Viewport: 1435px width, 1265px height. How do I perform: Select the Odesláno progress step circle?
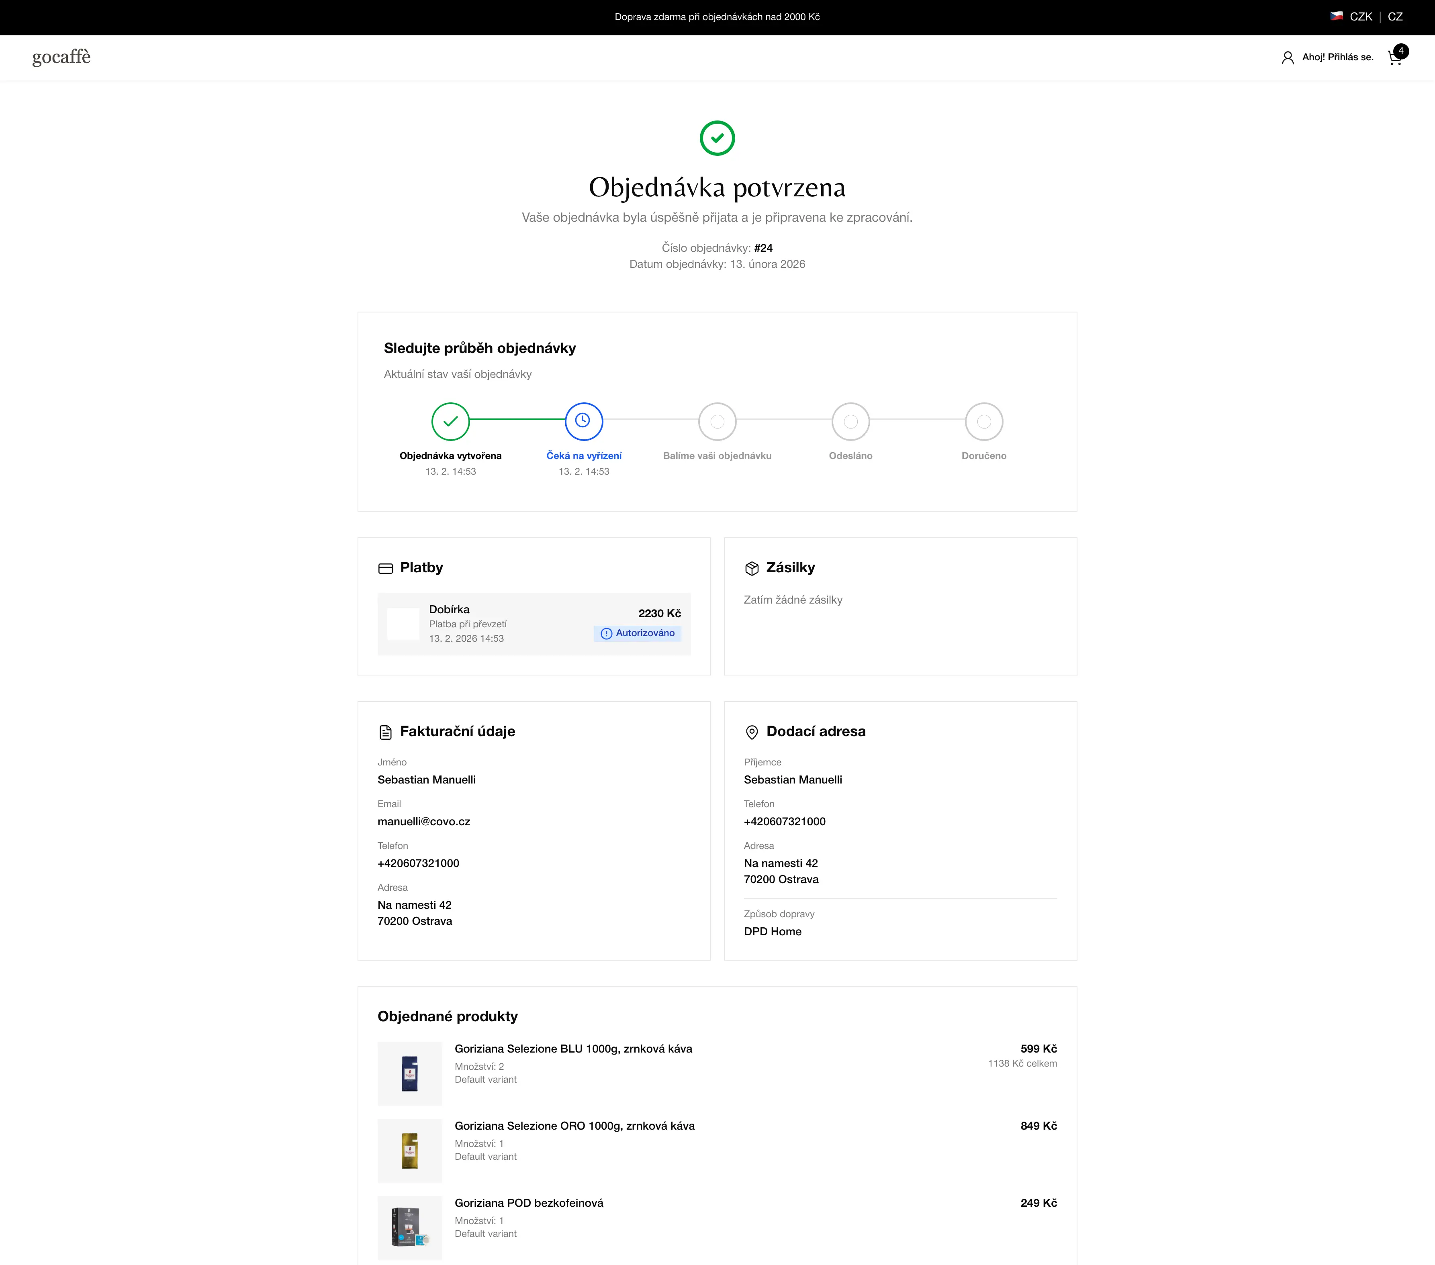click(x=850, y=421)
